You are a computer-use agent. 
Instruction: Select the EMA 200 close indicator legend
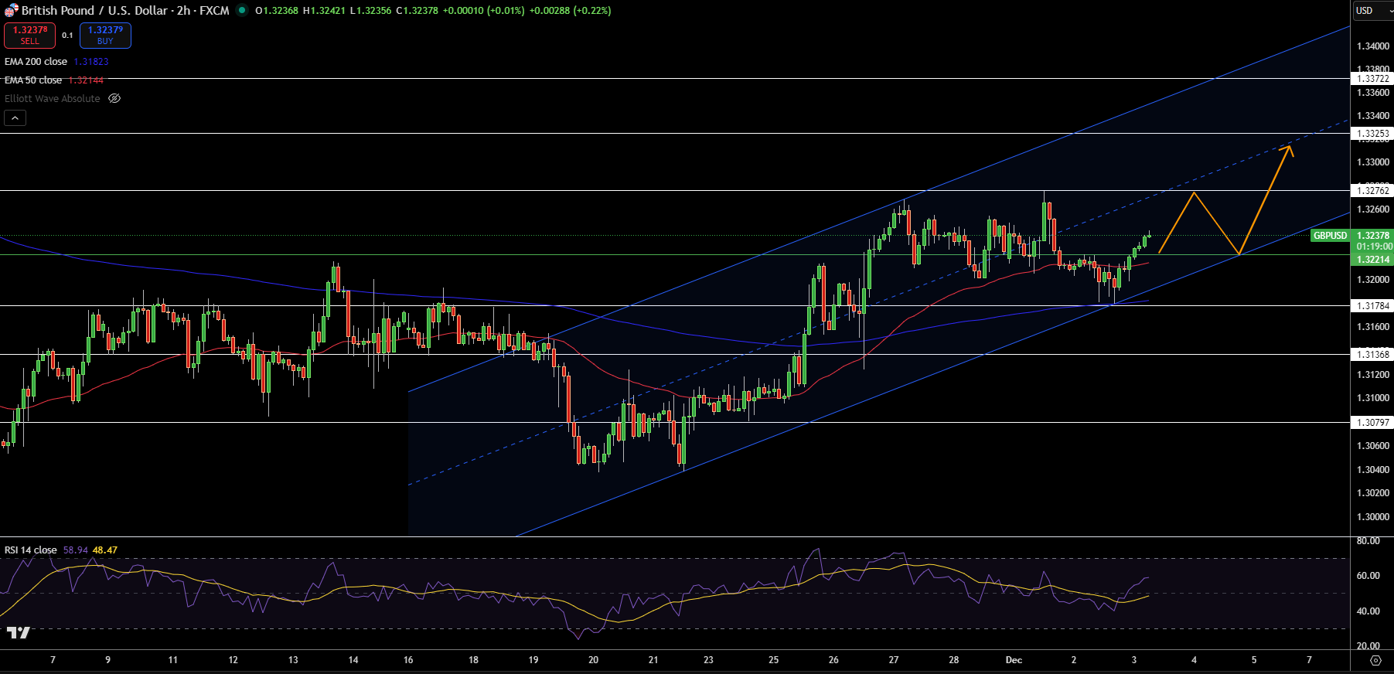click(x=36, y=61)
